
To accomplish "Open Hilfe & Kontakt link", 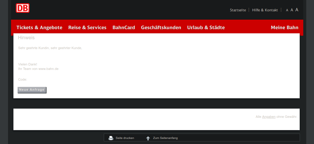I will coord(265,10).
